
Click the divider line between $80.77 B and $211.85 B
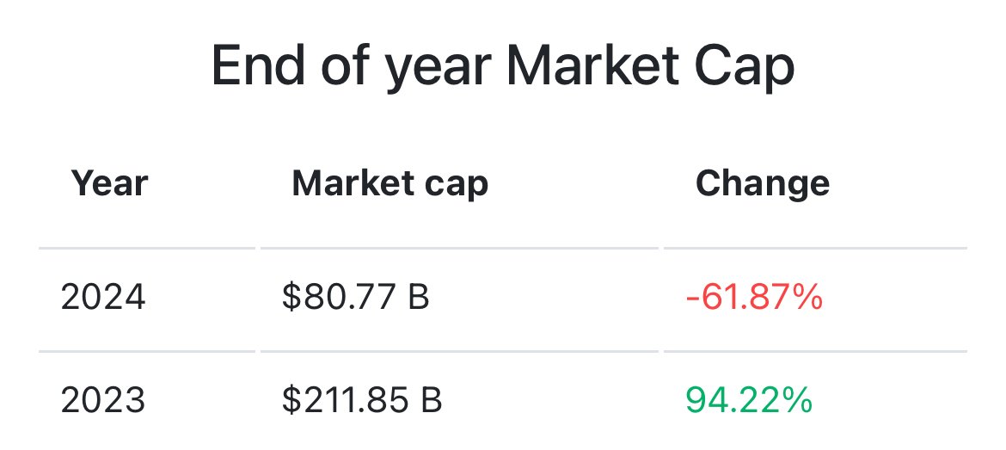459,351
